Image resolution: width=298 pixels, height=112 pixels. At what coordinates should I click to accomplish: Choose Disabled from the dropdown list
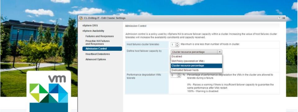click(x=196, y=57)
